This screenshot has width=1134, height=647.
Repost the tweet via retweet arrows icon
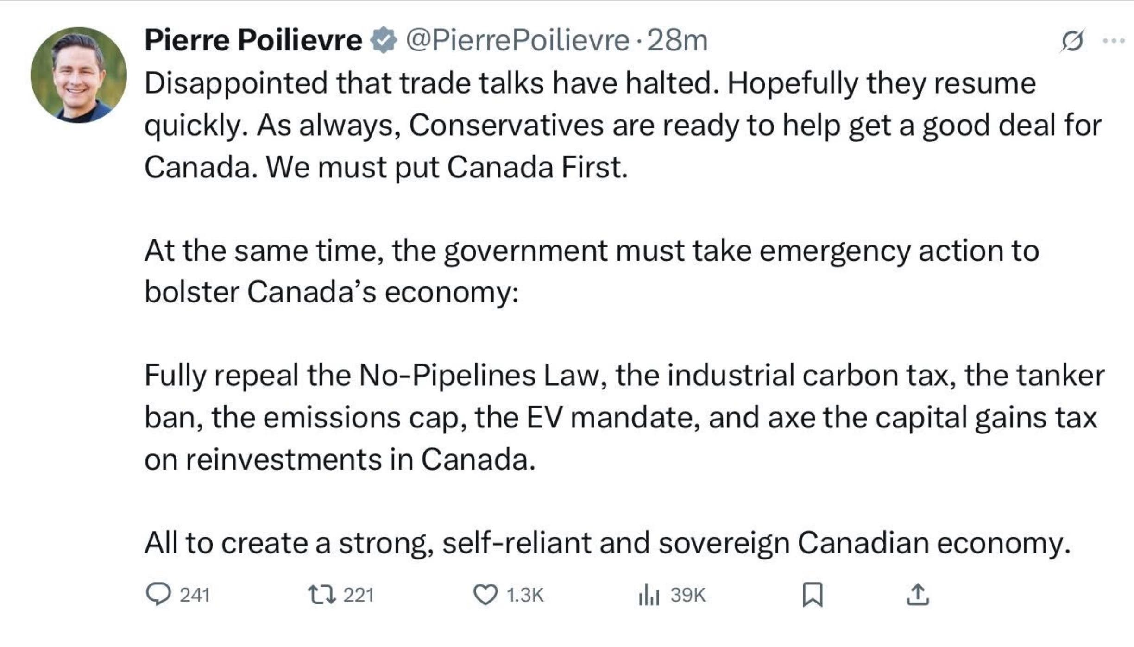[x=321, y=594]
